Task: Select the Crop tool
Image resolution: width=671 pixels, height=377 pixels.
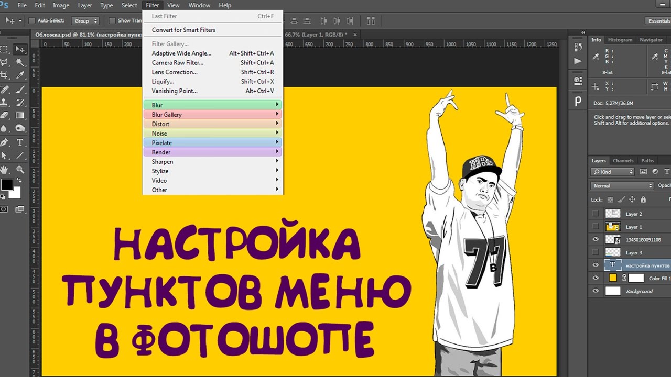Action: [4, 75]
